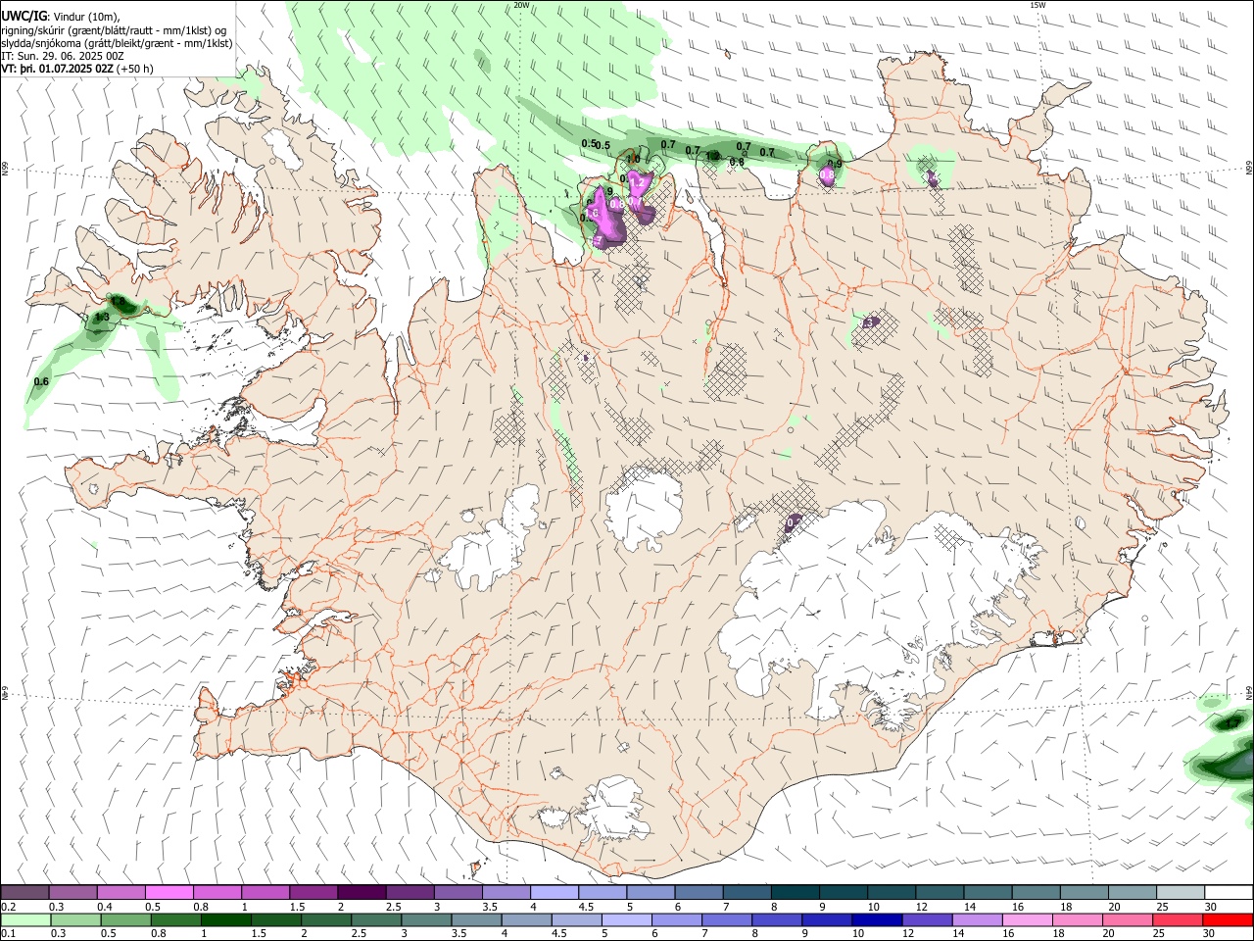Select the 'IT: Sun. 29. 06. 2025 00Z' line
The image size is (1254, 941).
click(63, 56)
